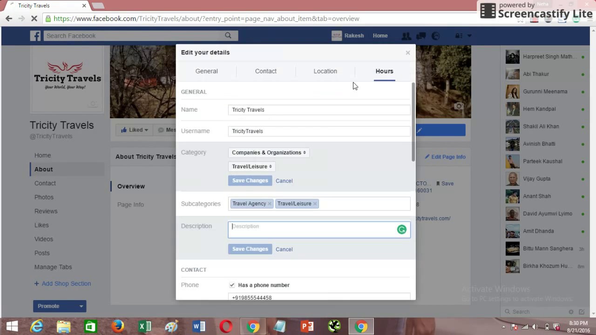This screenshot has width=596, height=335.
Task: Click the Facebook logo icon
Action: tap(35, 36)
